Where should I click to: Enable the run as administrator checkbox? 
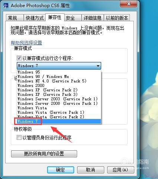pyautogui.click(x=19, y=137)
